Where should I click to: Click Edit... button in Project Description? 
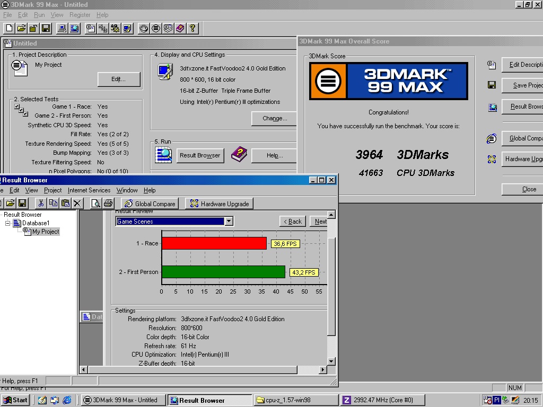pyautogui.click(x=119, y=79)
